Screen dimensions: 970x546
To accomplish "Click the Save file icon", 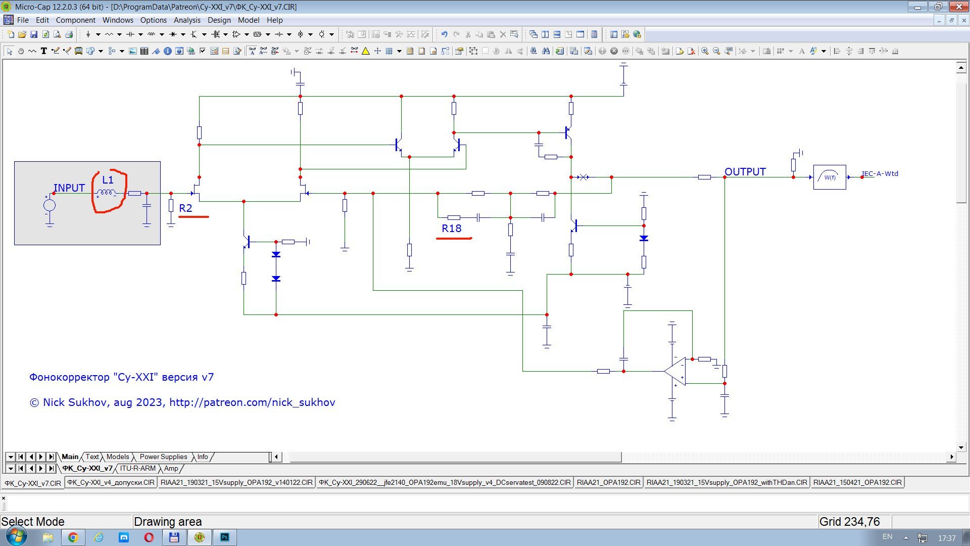I will (34, 34).
